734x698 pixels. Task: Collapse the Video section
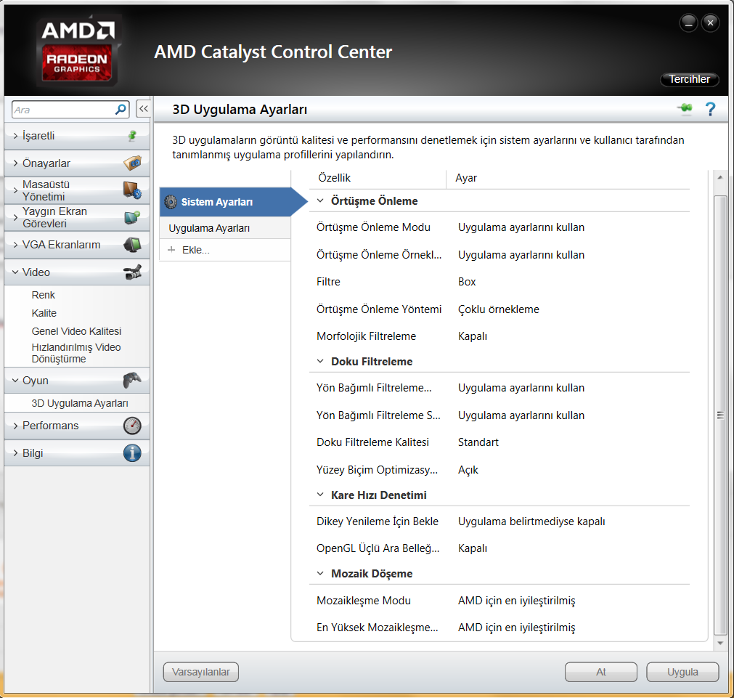pos(16,272)
